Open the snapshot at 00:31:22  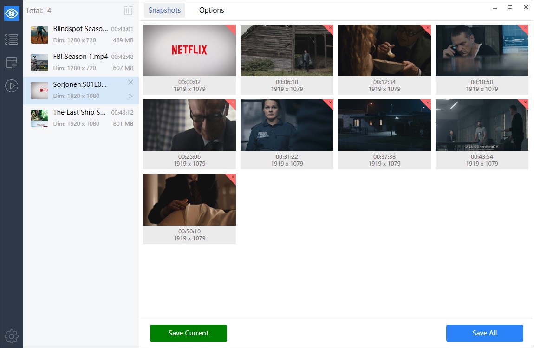(287, 125)
